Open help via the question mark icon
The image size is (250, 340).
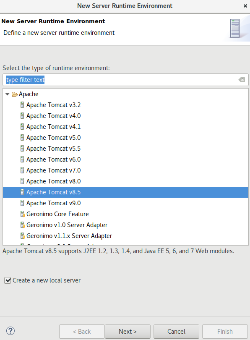10,331
